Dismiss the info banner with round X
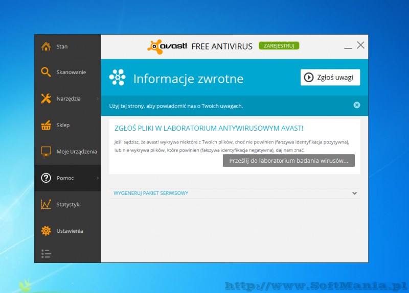 pos(356,105)
